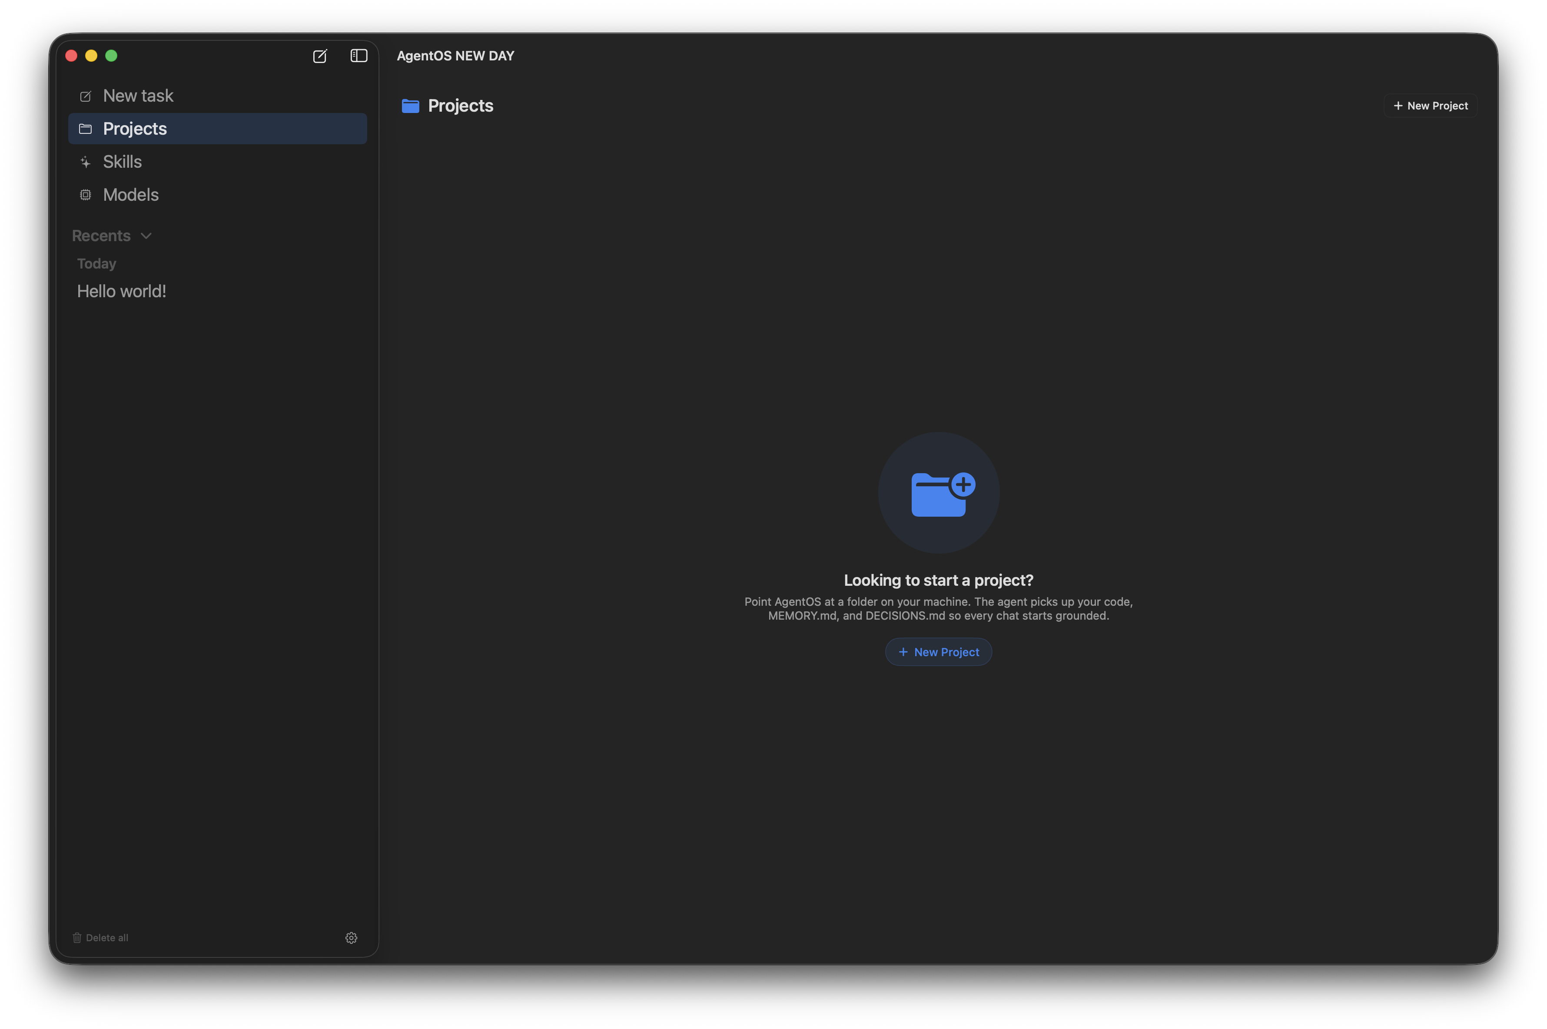Minimize window using yellow button

tap(91, 56)
